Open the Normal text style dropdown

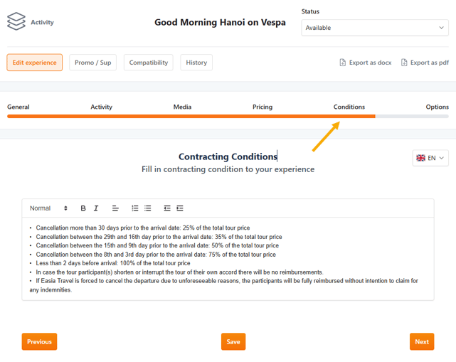48,208
